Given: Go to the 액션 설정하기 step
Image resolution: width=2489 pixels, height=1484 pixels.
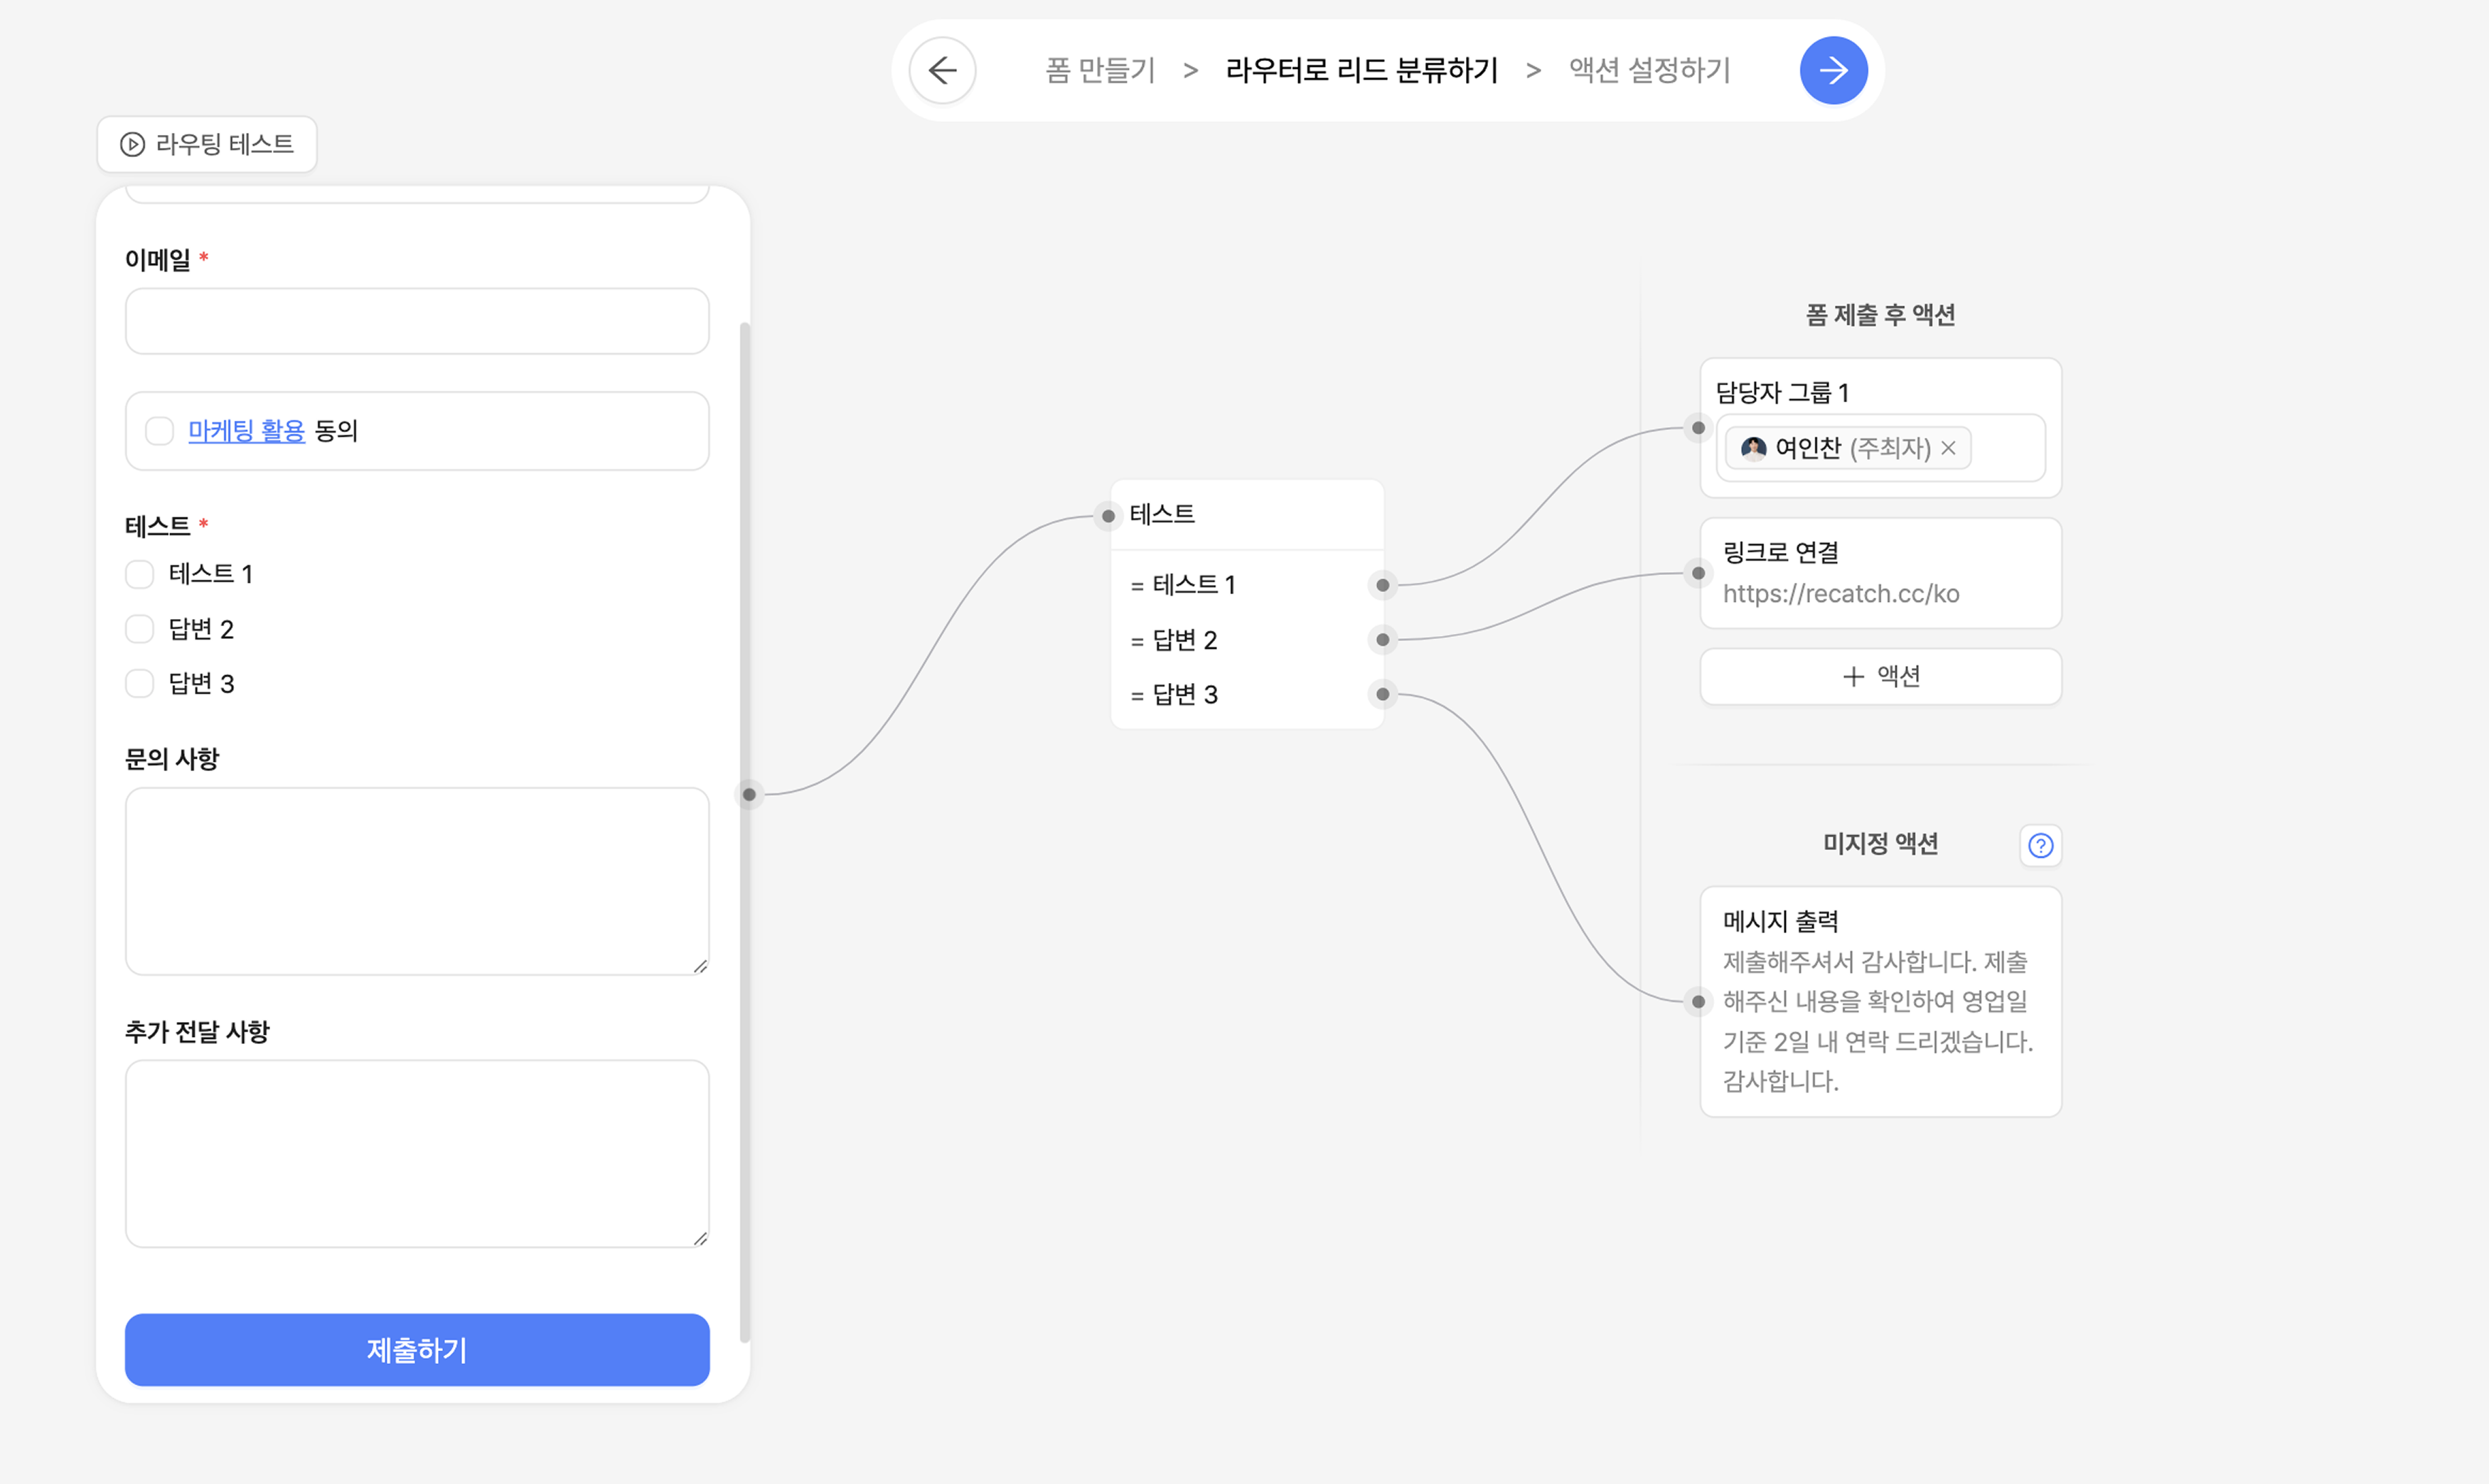Looking at the screenshot, I should click(x=1649, y=70).
